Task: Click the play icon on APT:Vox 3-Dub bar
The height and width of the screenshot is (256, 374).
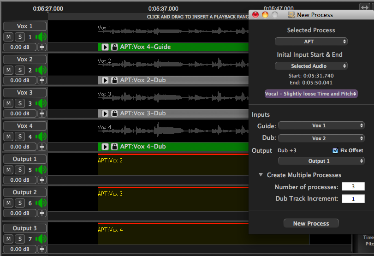Action: pos(105,113)
